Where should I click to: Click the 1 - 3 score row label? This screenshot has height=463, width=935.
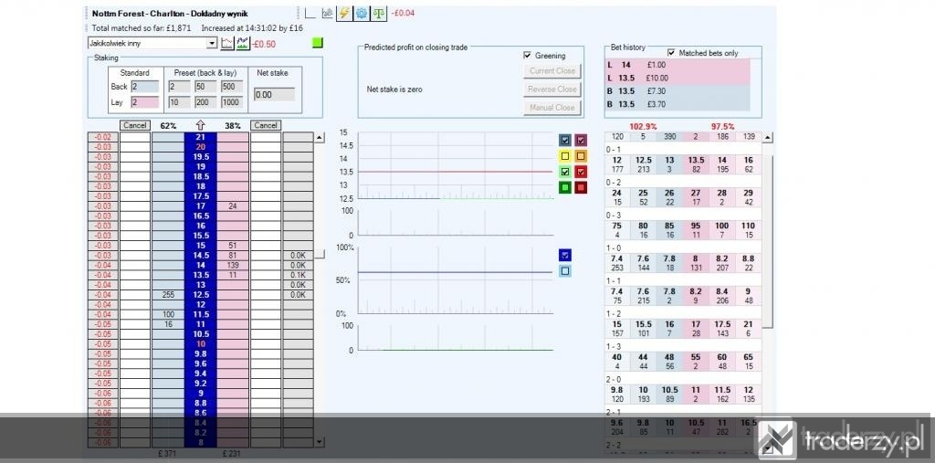[x=613, y=346]
